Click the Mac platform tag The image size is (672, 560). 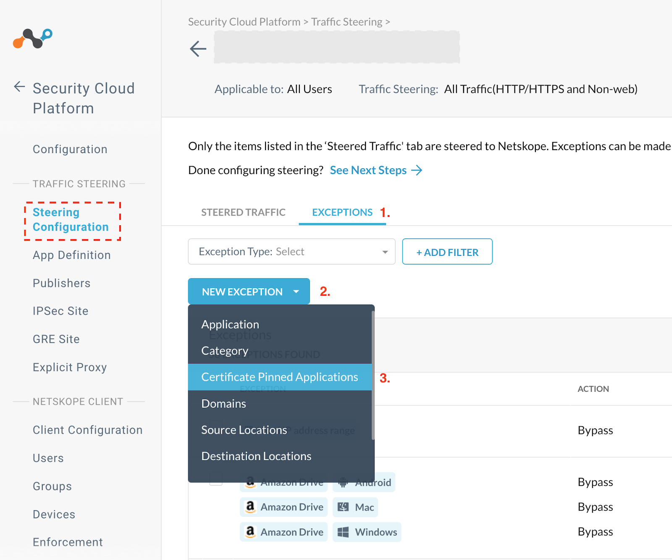[355, 507]
